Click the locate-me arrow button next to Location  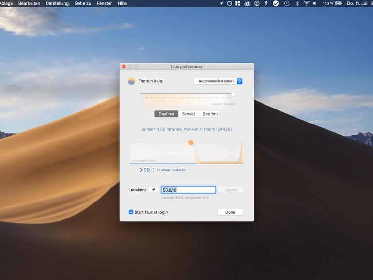[153, 190]
